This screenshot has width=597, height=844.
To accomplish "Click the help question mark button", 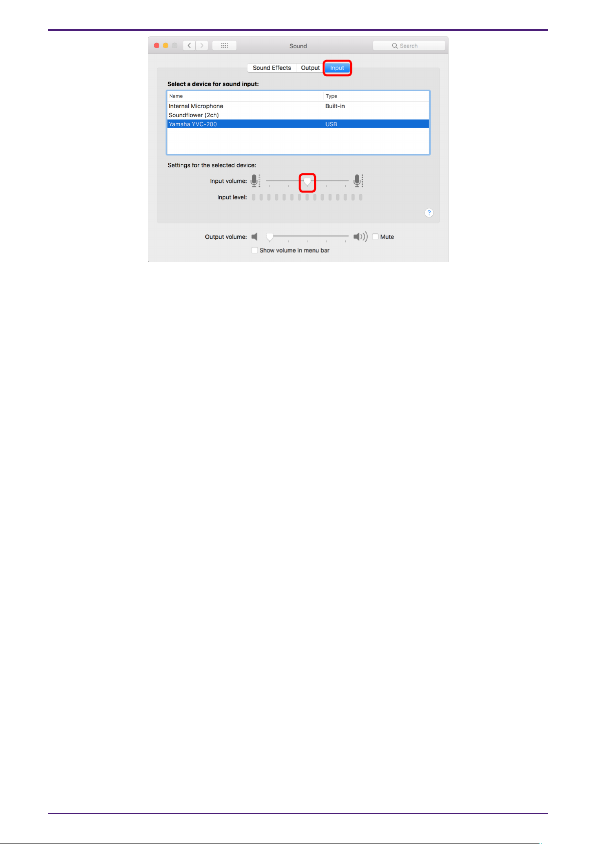I will pyautogui.click(x=429, y=213).
